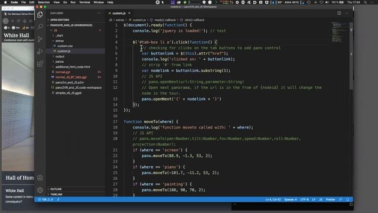
Task: Open the Accounts menu icon
Action: [40, 177]
